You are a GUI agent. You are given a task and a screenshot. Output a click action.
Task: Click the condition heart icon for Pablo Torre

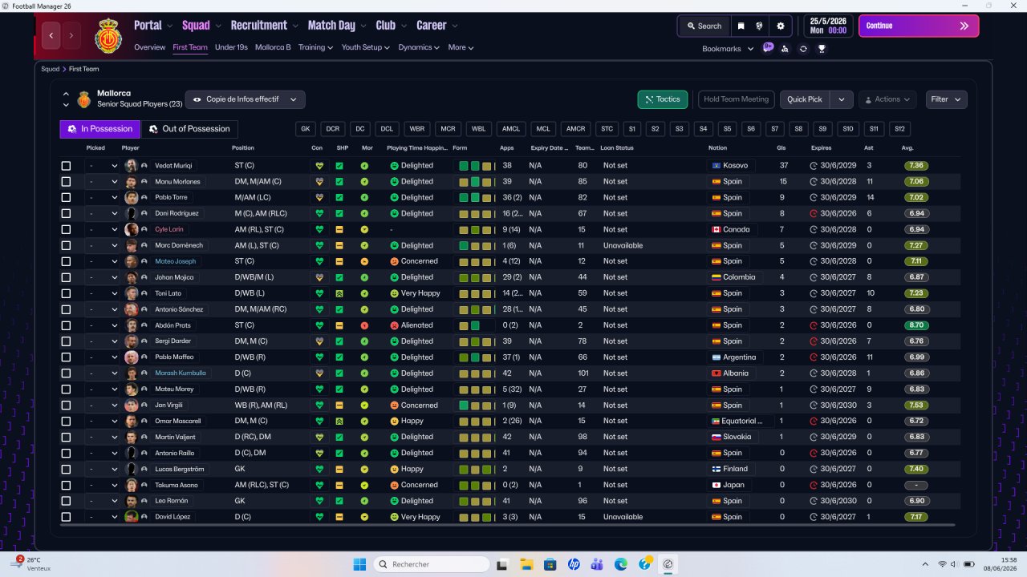tap(319, 198)
